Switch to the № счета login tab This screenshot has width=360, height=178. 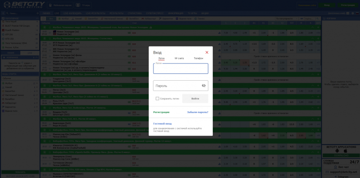point(179,59)
